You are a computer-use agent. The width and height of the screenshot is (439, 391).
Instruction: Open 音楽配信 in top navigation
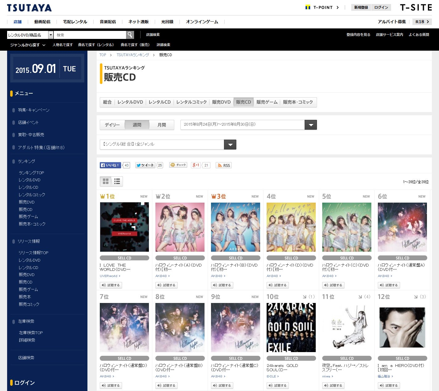[x=108, y=22]
